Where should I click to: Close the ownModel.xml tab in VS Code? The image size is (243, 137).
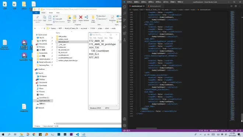144,6
